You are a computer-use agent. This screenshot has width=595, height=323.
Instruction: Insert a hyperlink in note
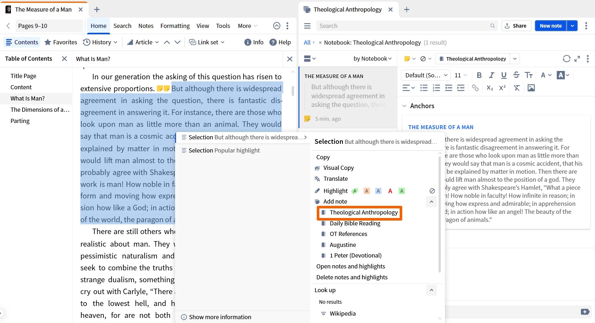click(x=475, y=88)
